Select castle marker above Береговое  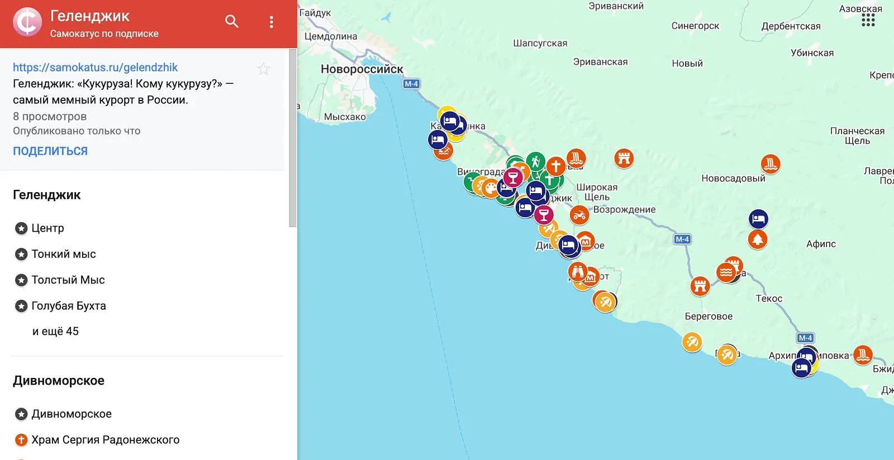700,286
